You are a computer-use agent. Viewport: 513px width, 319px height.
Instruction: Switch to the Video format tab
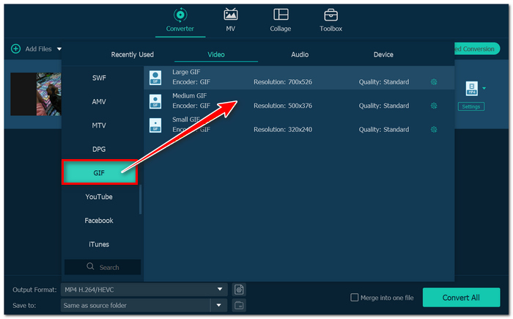(216, 54)
